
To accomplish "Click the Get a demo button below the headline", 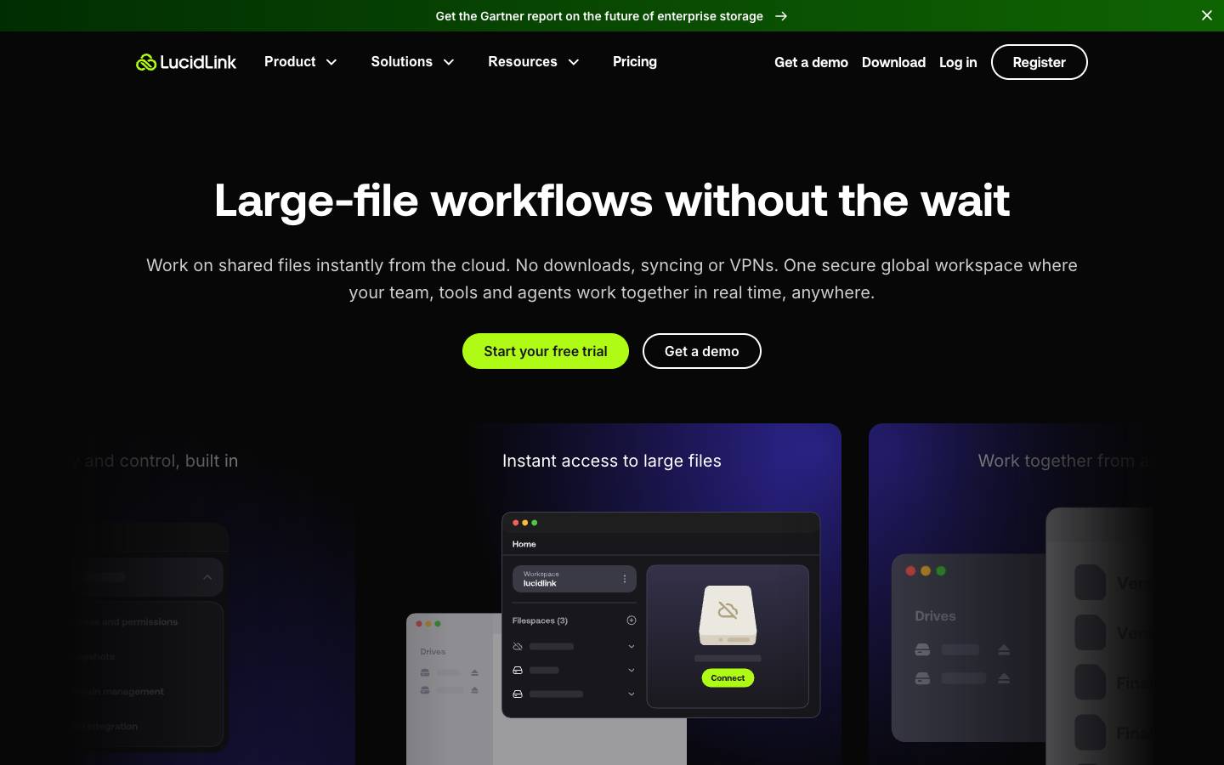I will (701, 351).
